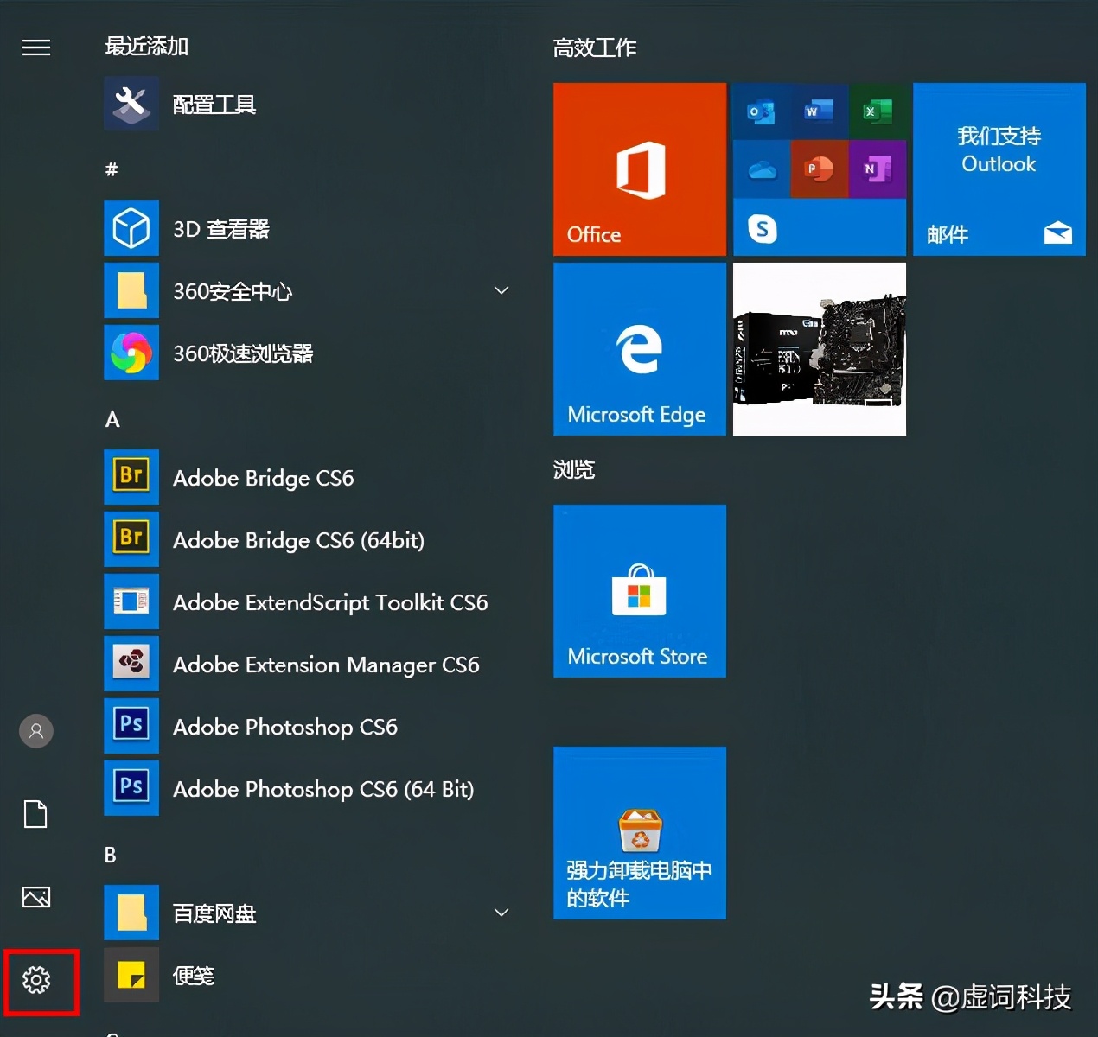1098x1037 pixels.
Task: Open the Settings gear icon
Action: tap(36, 981)
